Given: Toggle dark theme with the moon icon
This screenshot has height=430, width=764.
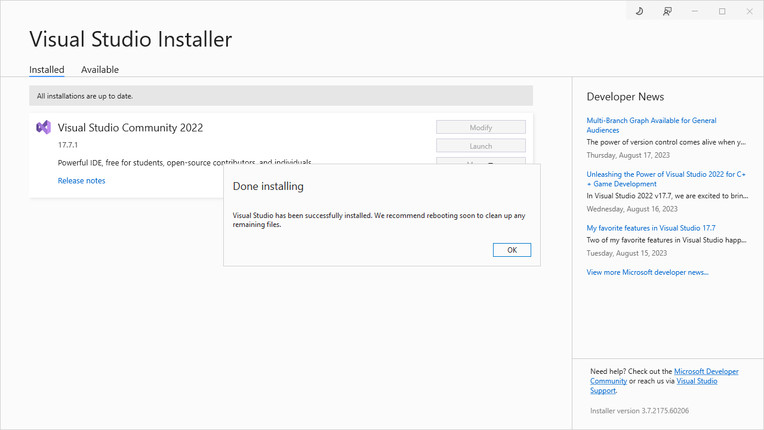Looking at the screenshot, I should tap(639, 11).
